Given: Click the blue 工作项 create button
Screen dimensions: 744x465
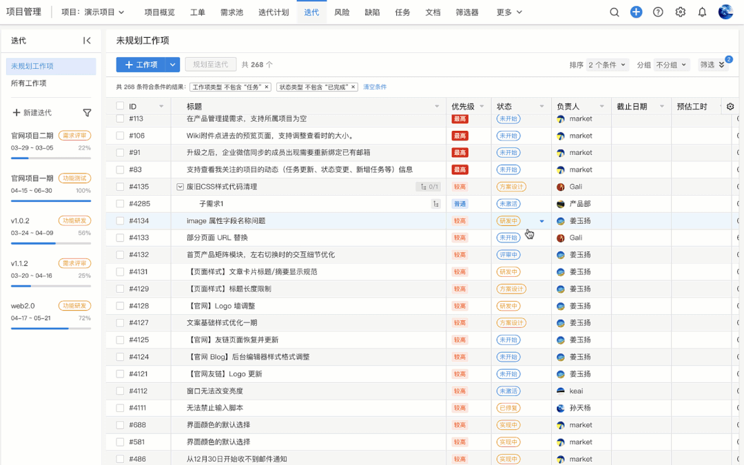Looking at the screenshot, I should coord(141,65).
